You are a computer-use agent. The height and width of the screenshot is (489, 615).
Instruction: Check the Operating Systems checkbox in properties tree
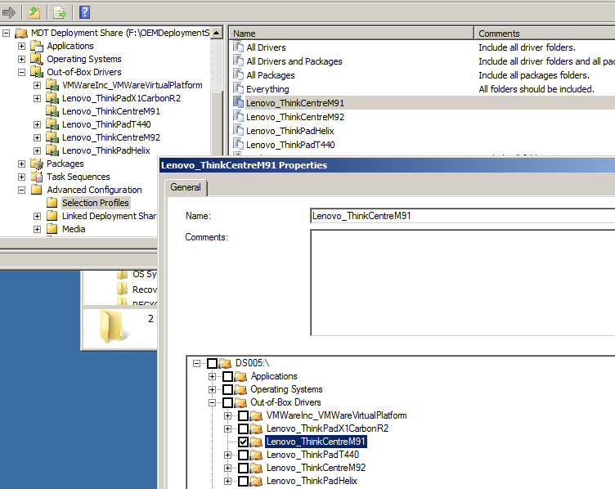(228, 389)
